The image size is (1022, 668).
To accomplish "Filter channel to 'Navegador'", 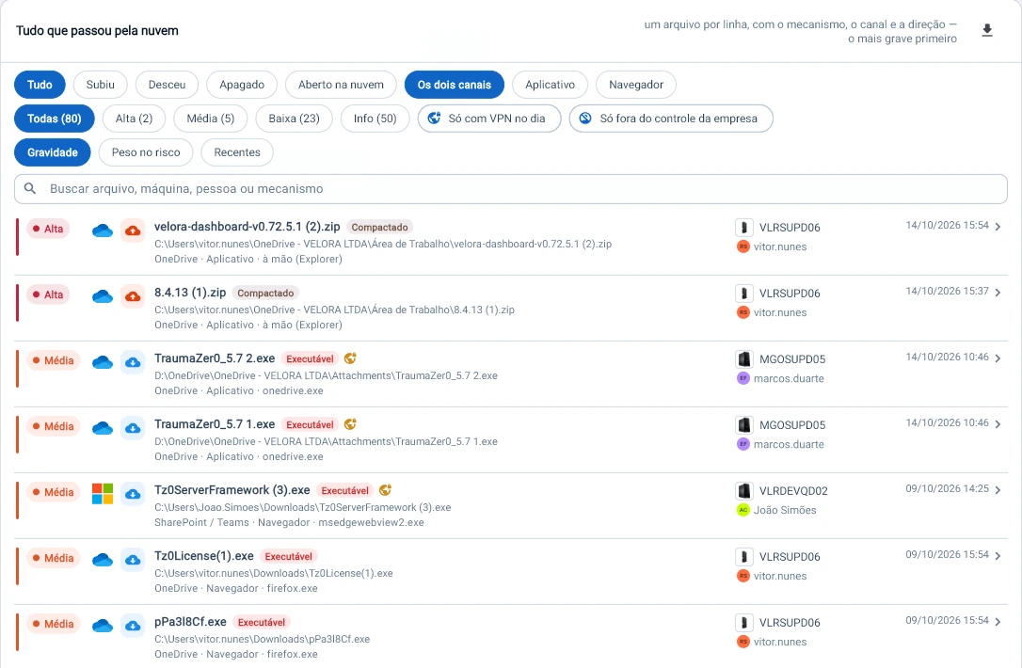I will tap(636, 85).
